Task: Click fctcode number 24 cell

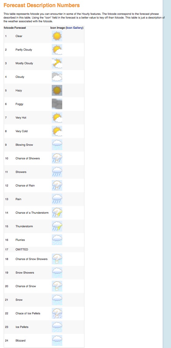Action: click(x=6, y=341)
